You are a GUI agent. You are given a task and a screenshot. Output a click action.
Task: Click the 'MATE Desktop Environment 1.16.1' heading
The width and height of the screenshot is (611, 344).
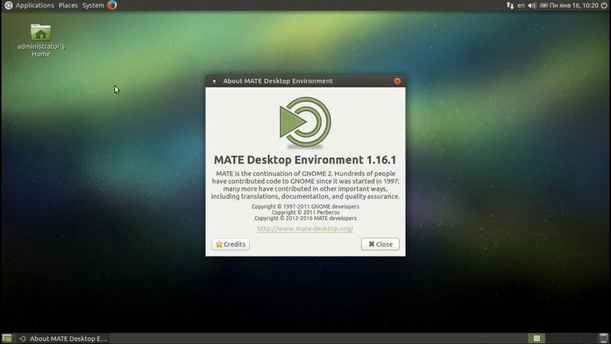305,160
